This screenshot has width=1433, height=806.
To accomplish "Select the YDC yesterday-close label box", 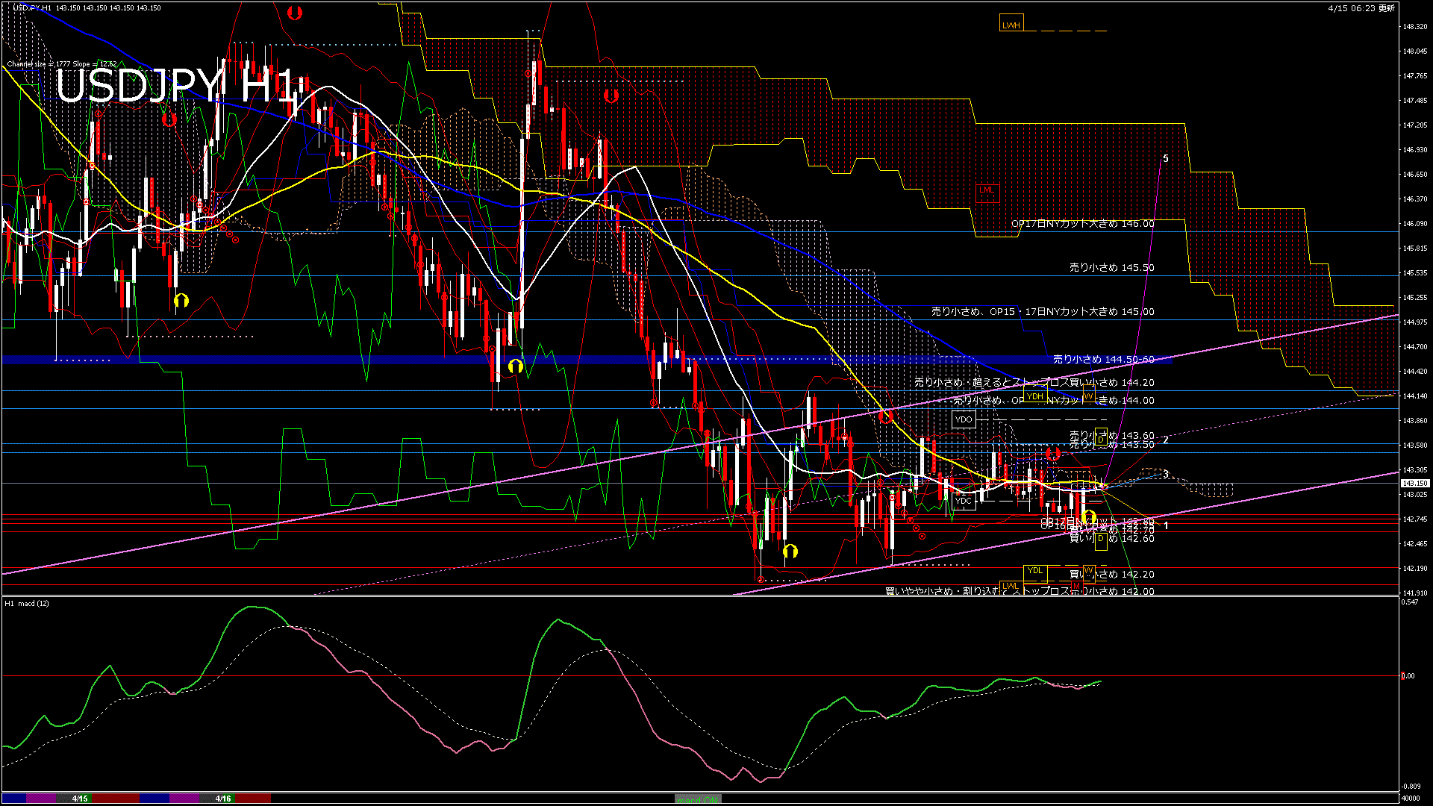I will coord(964,501).
